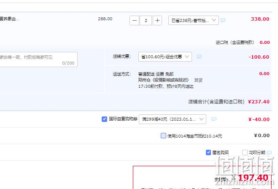Click item subtotal 338.00
The height and width of the screenshot is (189, 278).
[260, 19]
